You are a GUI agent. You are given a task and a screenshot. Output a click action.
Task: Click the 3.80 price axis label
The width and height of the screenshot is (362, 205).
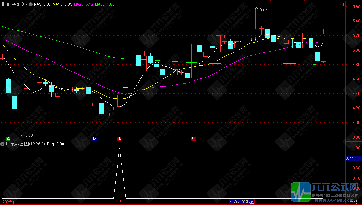point(356,137)
